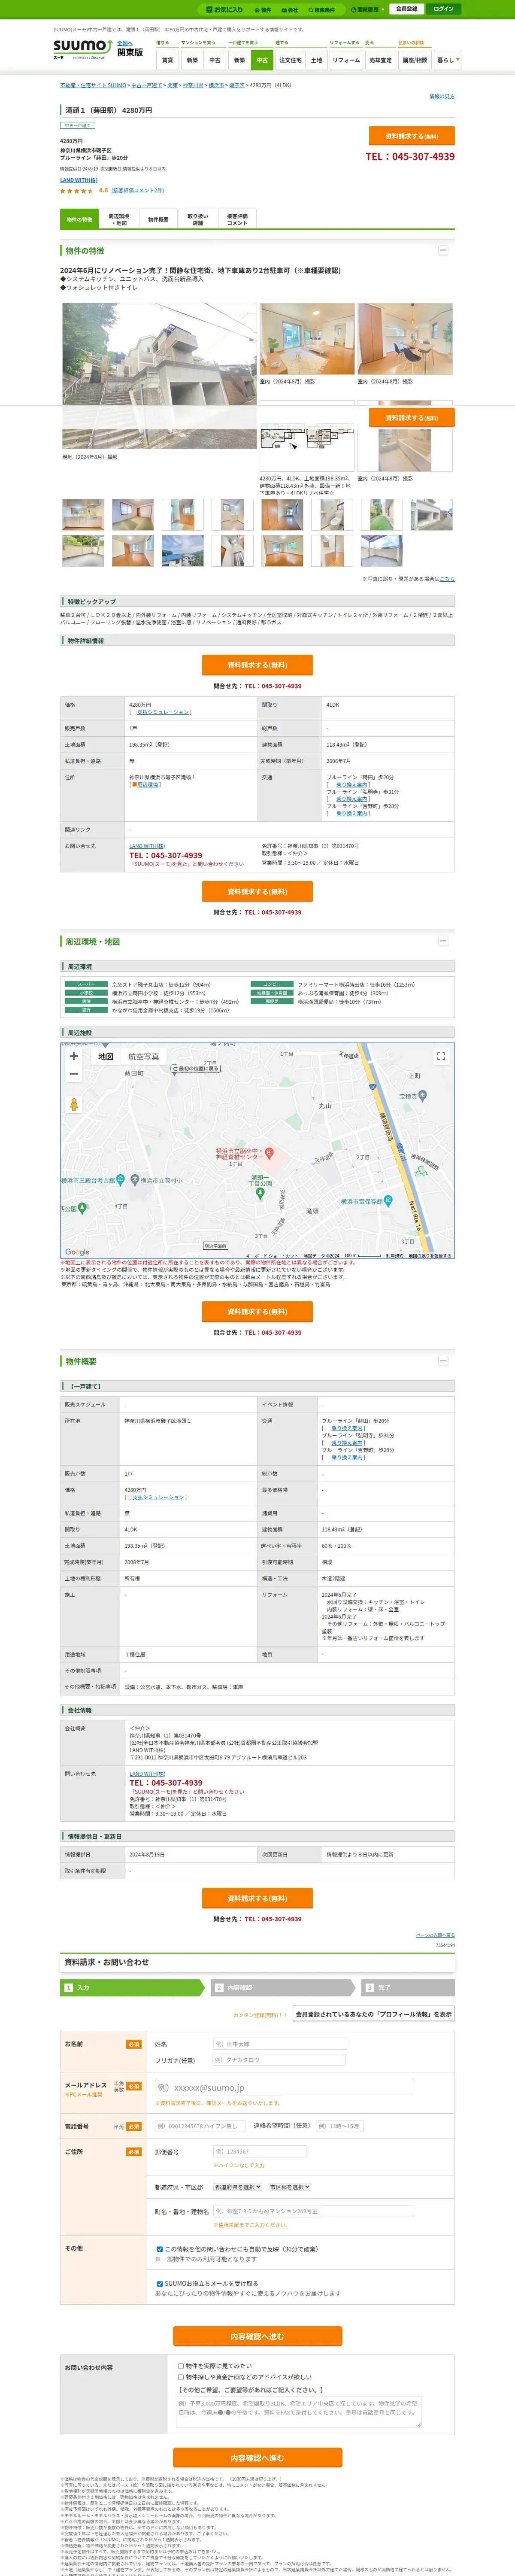Open 物件 list in top bar

point(263,9)
